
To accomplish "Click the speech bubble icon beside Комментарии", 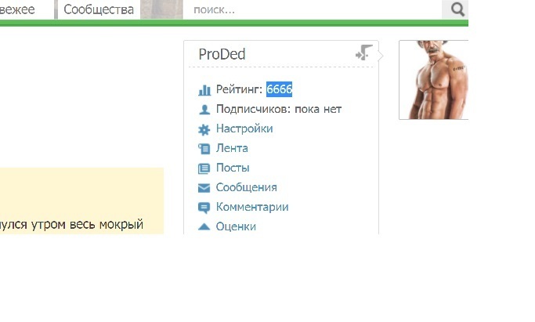I will [204, 208].
